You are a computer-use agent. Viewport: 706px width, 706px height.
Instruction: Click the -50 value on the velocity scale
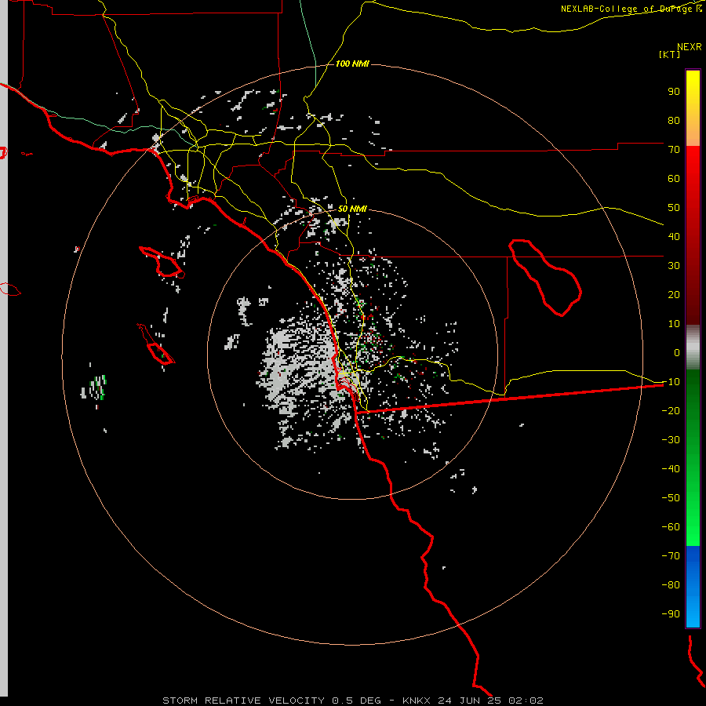[671, 497]
